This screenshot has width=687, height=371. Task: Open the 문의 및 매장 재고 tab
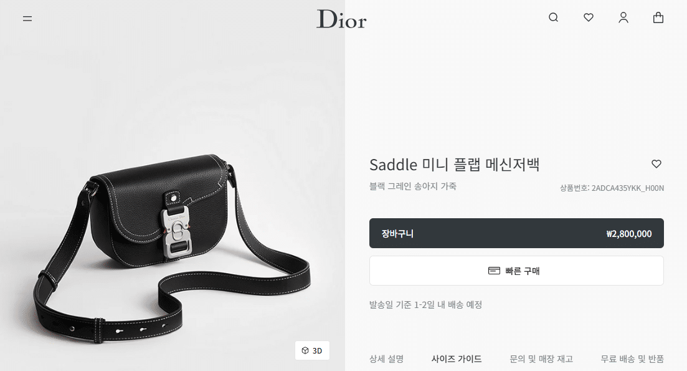[x=541, y=359]
